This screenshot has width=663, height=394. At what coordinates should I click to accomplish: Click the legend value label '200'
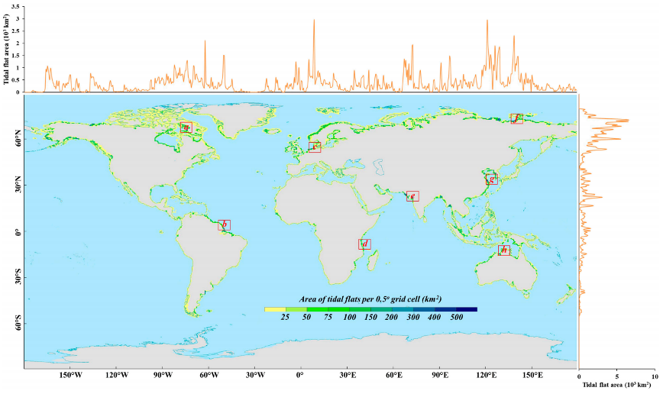(x=391, y=317)
